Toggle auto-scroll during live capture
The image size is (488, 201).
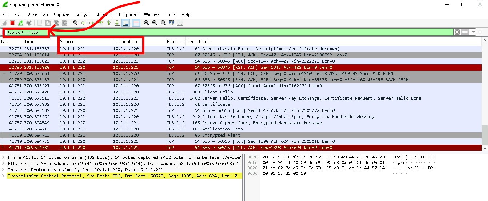pos(126,23)
